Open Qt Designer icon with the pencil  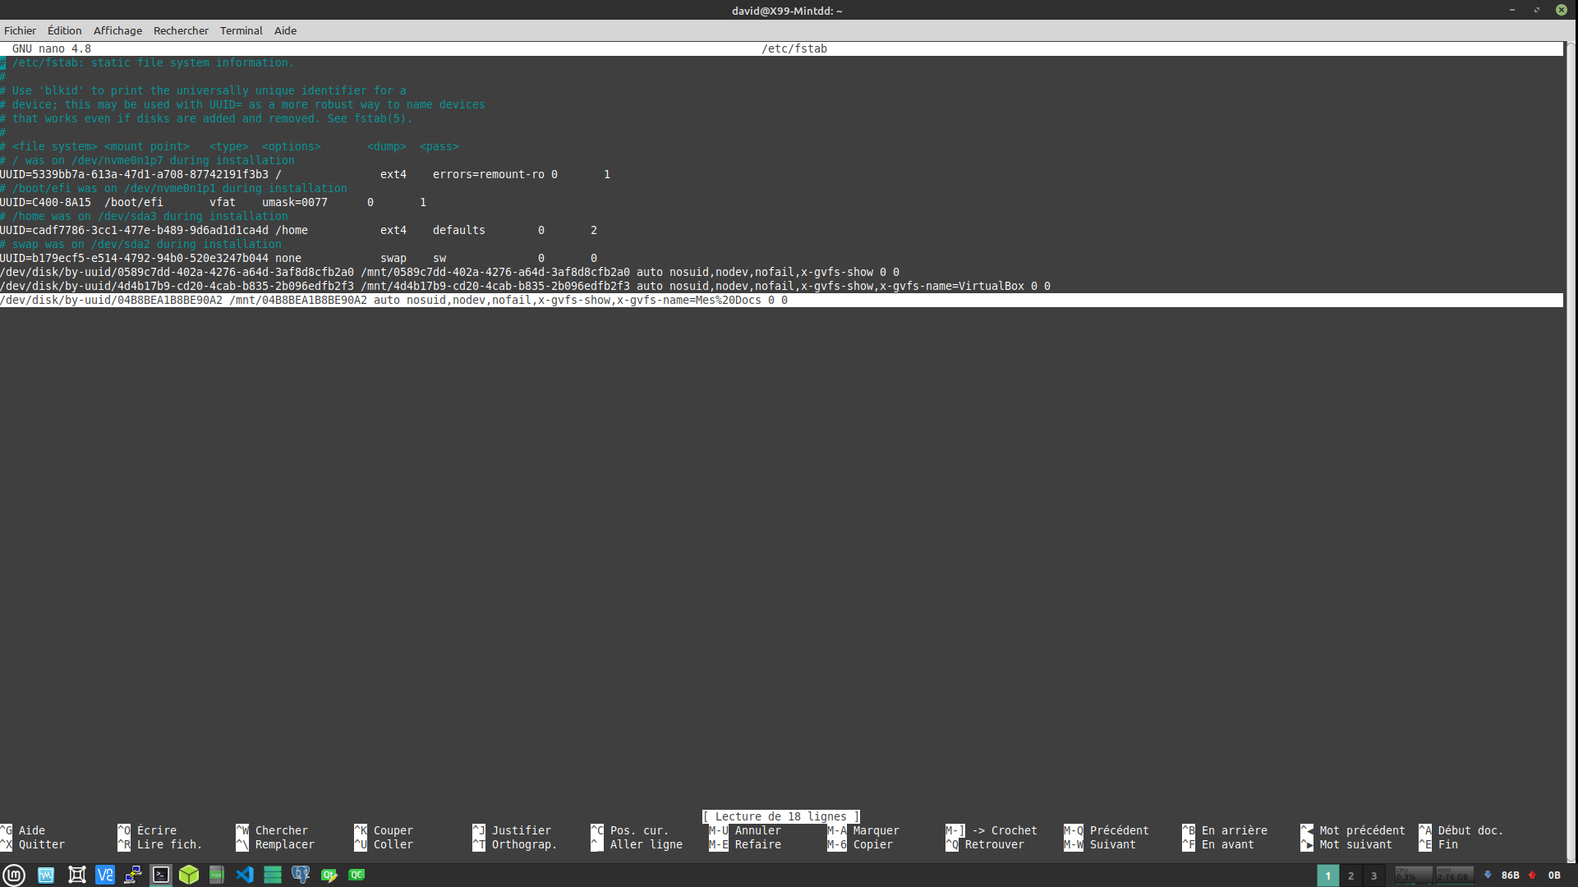coord(329,875)
